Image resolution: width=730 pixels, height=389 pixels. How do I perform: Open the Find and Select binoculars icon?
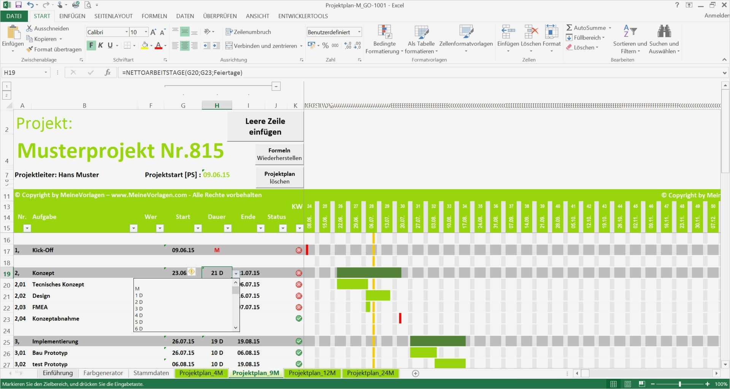664,31
